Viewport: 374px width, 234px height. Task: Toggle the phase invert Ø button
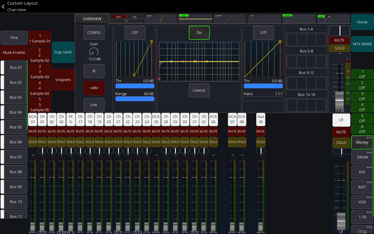94,71
